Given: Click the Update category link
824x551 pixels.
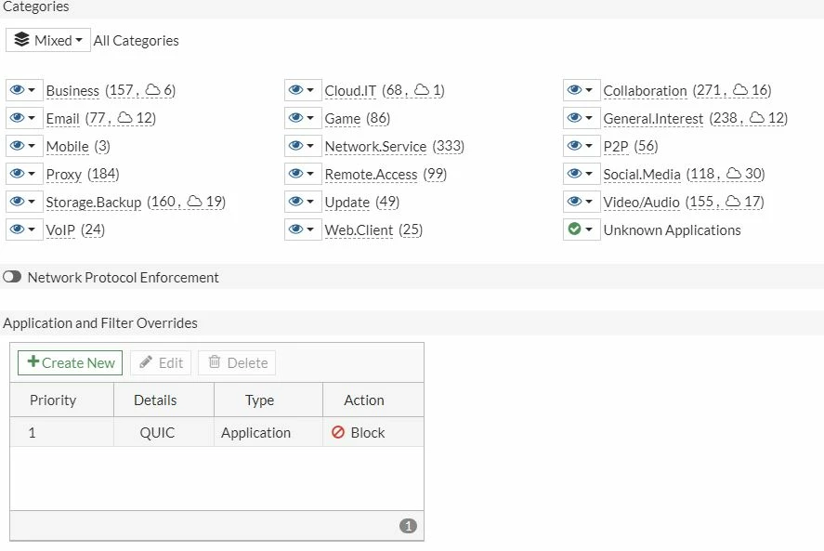Looking at the screenshot, I should click(347, 203).
